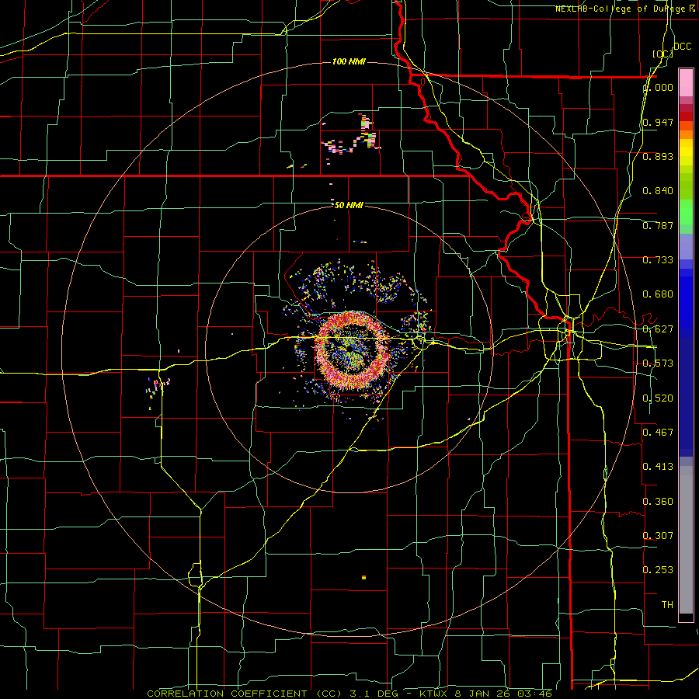Image resolution: width=699 pixels, height=699 pixels.
Task: Select the 0.413 scale value
Action: pyautogui.click(x=658, y=467)
